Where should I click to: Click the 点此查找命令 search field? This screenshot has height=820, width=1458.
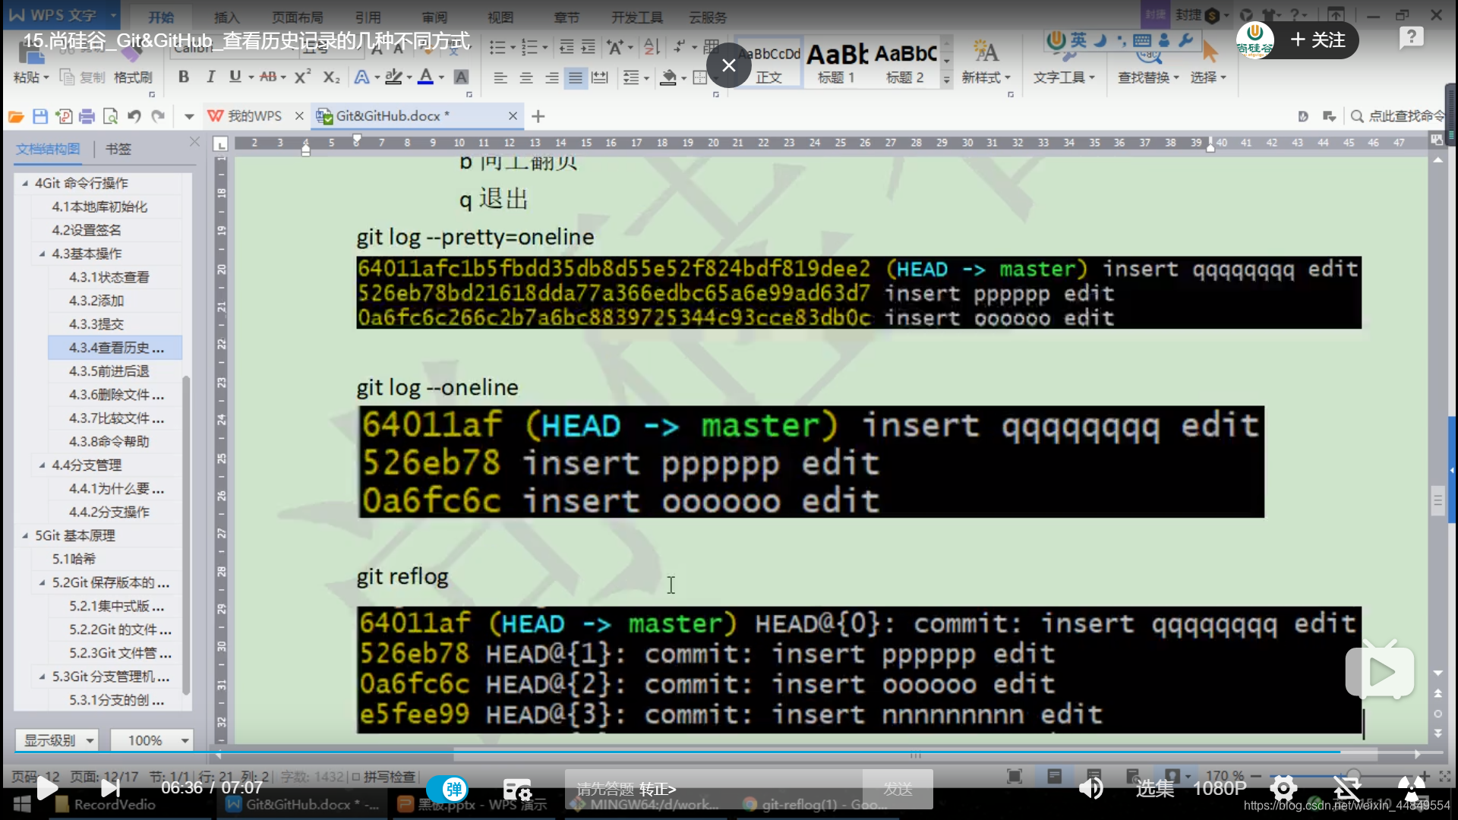1400,116
